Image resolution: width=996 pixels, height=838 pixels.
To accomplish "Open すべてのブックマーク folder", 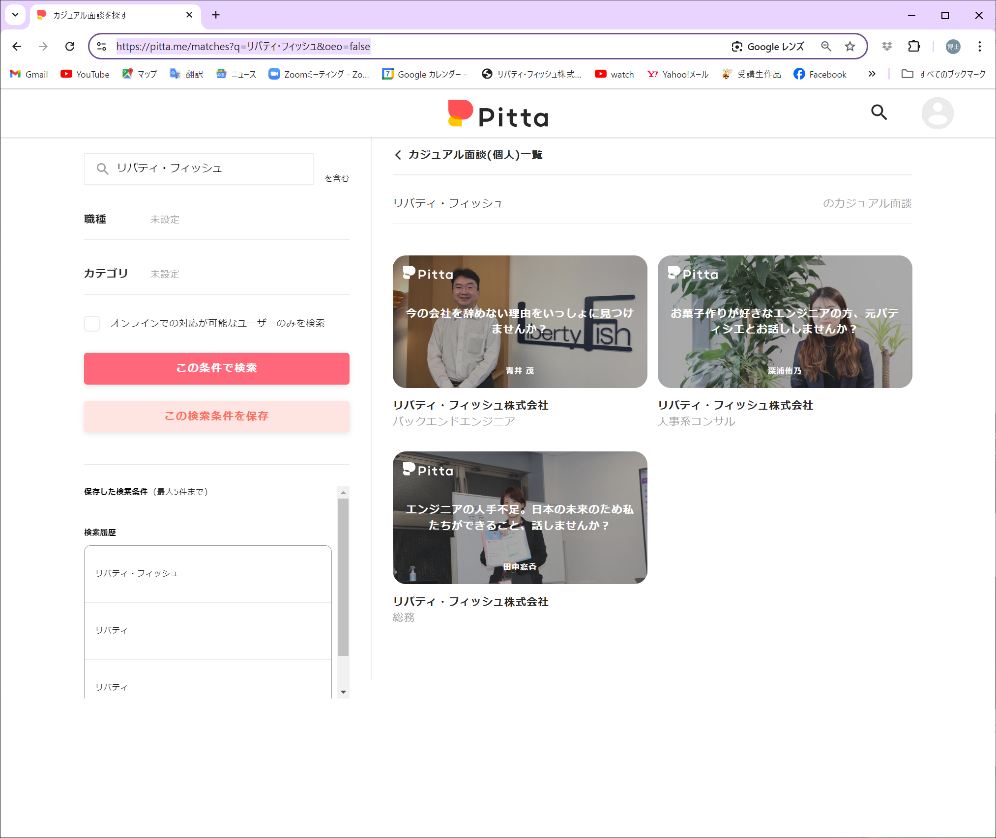I will (943, 74).
